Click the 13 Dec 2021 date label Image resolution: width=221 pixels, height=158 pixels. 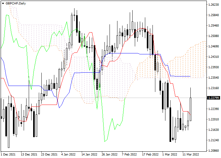pyautogui.click(x=29, y=155)
